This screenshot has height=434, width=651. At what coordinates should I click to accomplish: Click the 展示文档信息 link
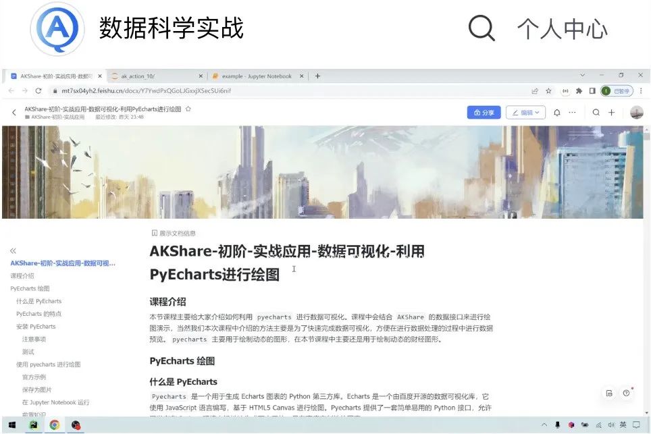point(174,233)
